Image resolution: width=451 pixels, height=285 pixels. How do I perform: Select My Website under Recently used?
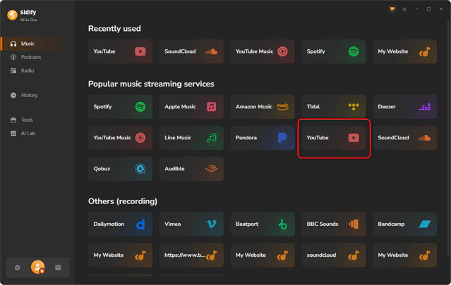pos(404,51)
